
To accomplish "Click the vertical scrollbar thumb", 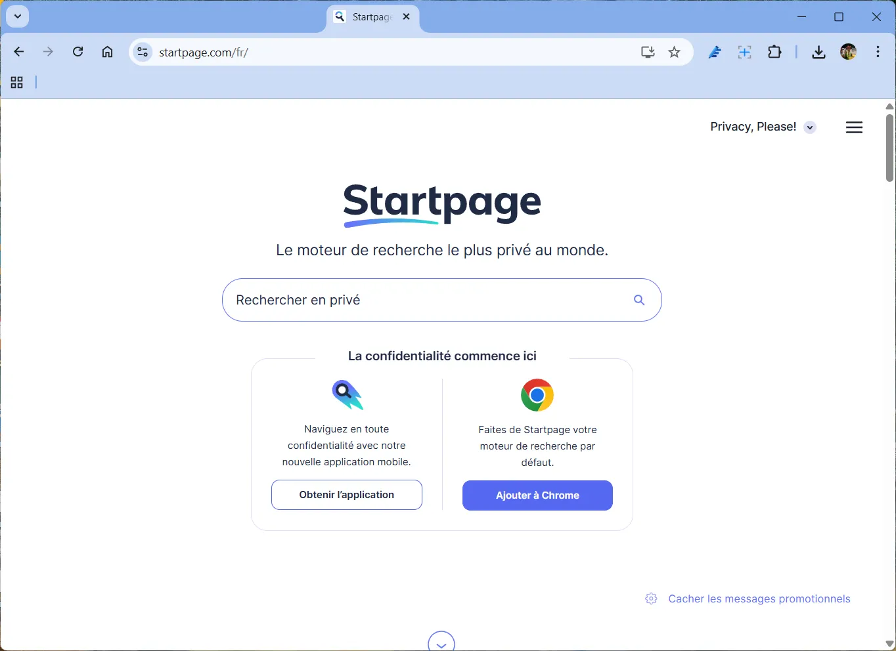I will [889, 148].
